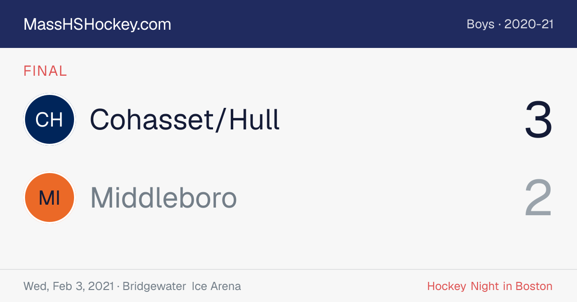Click the Cohasset/Hull CH team logo
This screenshot has width=577, height=302.
pos(50,119)
